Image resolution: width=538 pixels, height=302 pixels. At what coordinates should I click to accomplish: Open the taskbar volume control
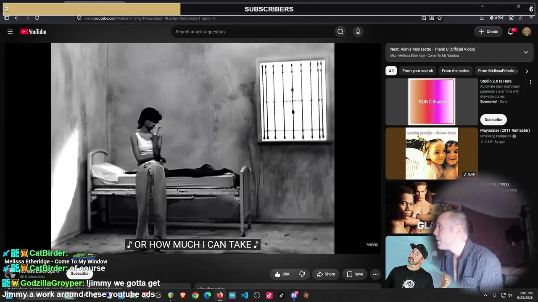pos(510,295)
